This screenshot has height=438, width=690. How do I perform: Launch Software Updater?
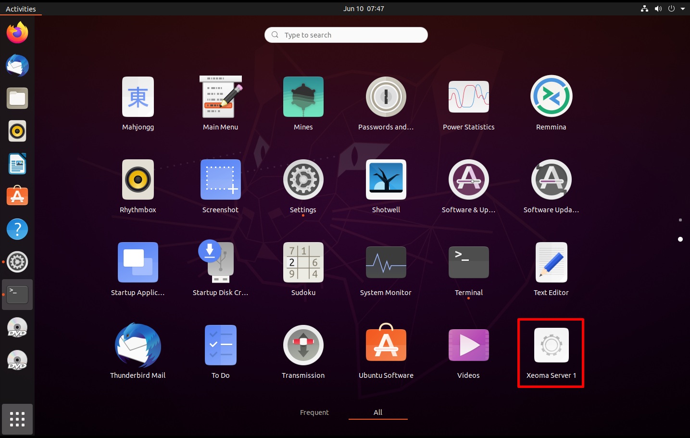tap(552, 186)
